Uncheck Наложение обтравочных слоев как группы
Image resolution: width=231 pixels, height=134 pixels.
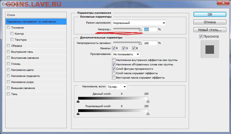(x=114, y=65)
